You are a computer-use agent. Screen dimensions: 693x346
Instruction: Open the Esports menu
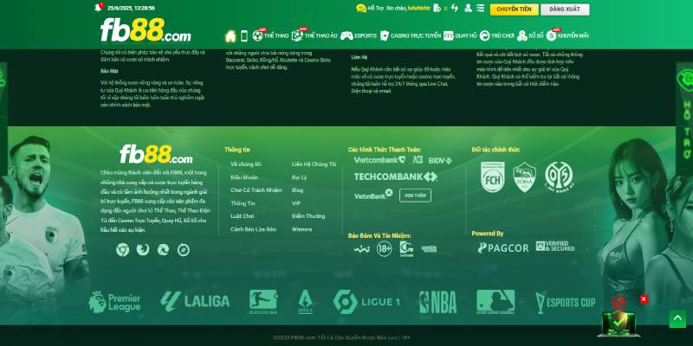(x=359, y=35)
